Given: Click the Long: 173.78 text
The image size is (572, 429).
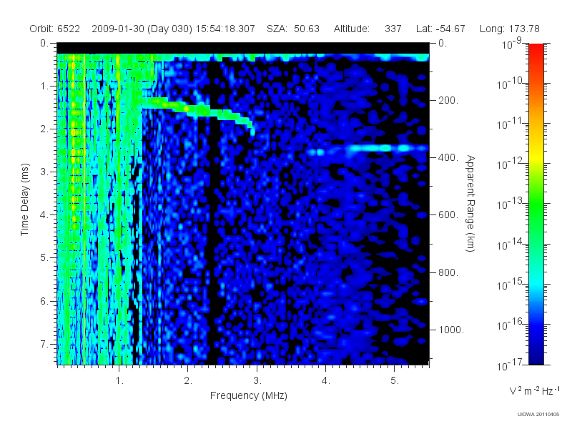Looking at the screenshot, I should click(x=509, y=29).
